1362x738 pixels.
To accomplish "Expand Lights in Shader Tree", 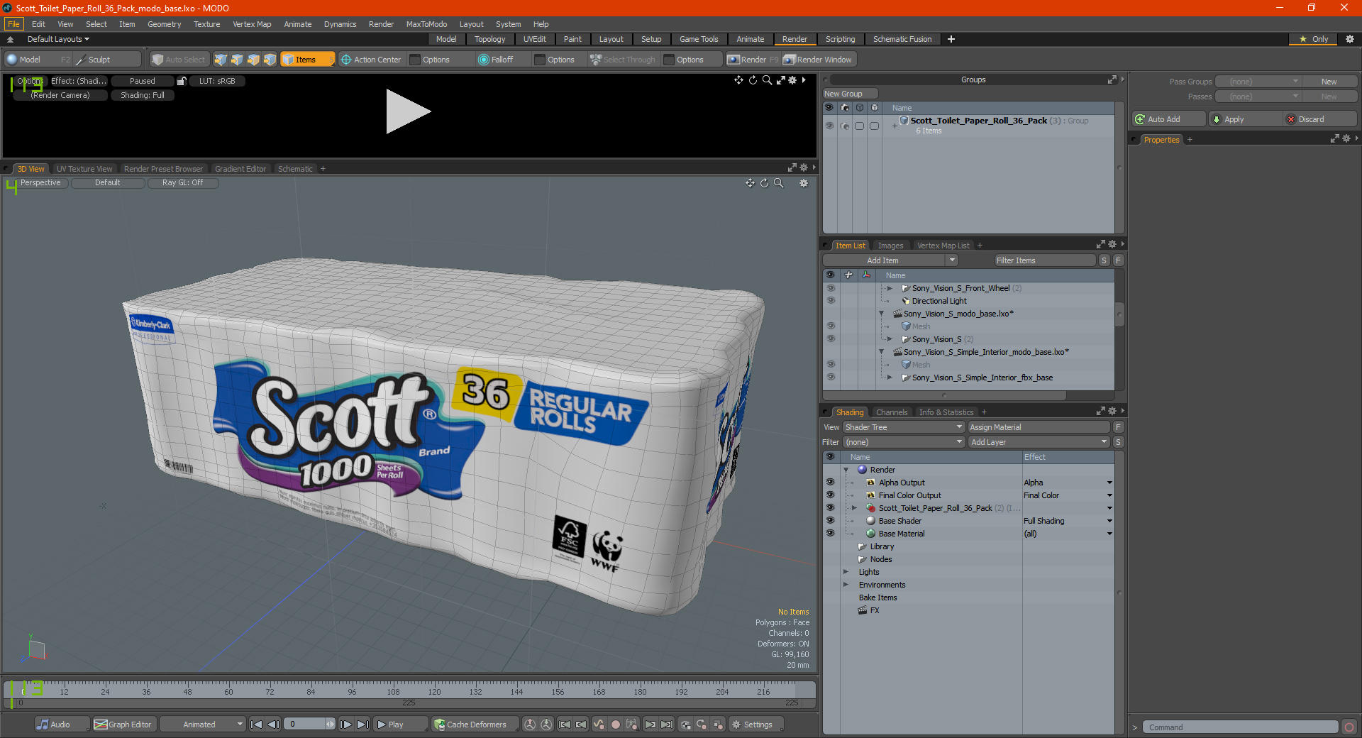I will coord(846,572).
